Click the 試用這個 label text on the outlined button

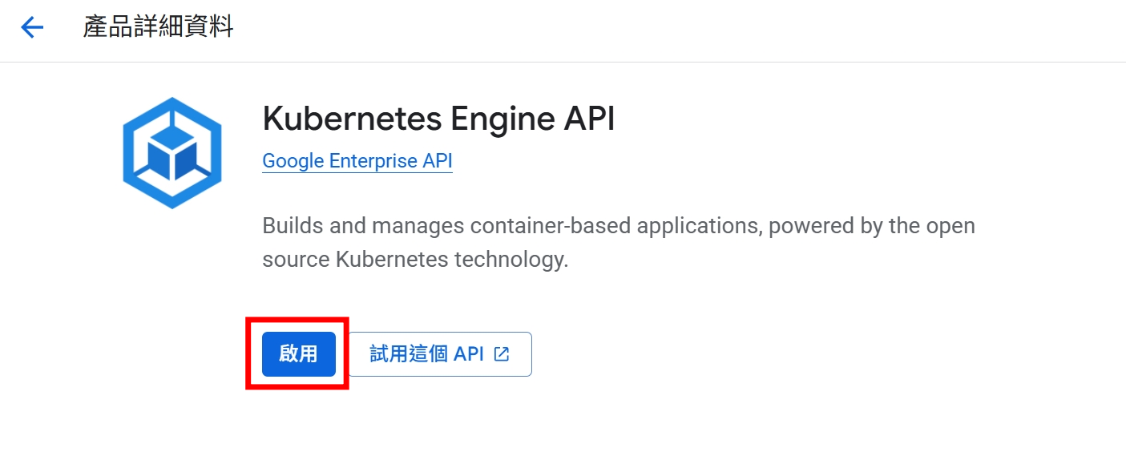tap(408, 354)
